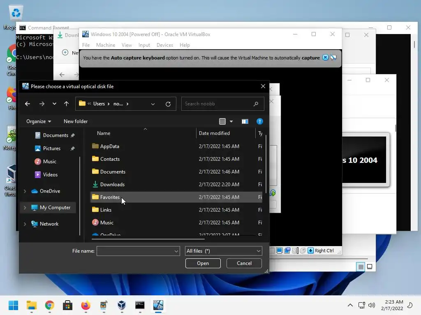Click the change view list icon
The width and height of the screenshot is (421, 315).
(x=222, y=121)
